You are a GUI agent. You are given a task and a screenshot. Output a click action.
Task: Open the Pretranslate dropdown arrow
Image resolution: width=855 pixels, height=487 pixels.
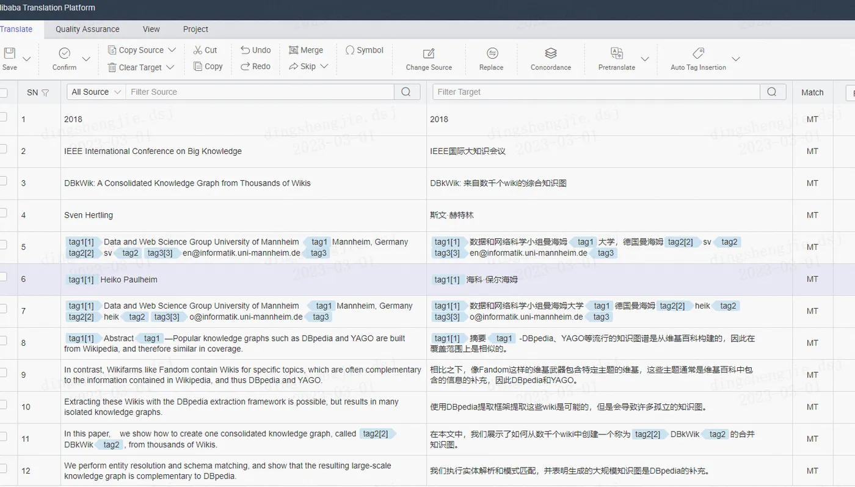(646, 59)
